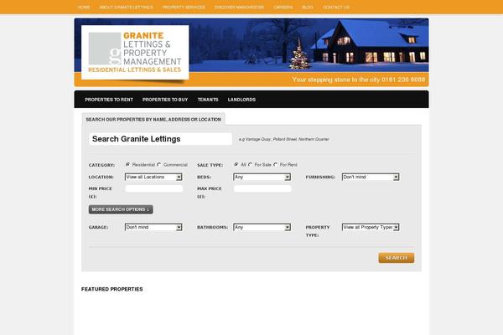Click the Featured Properties heading
The height and width of the screenshot is (335, 503).
point(112,289)
